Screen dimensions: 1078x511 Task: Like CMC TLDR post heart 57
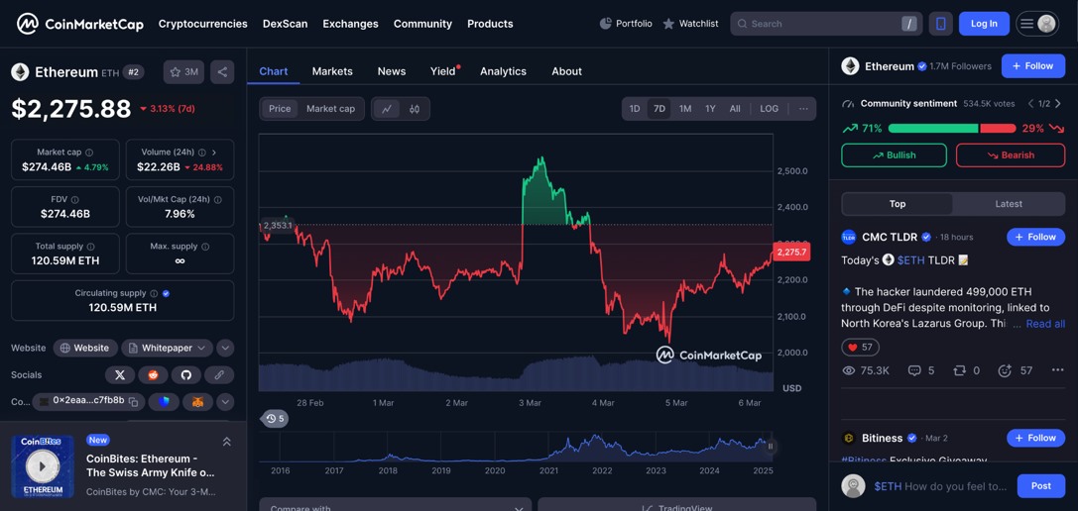click(860, 348)
